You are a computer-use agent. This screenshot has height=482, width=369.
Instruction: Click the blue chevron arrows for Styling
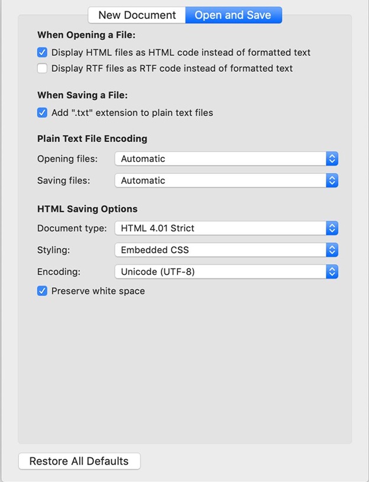pos(332,250)
